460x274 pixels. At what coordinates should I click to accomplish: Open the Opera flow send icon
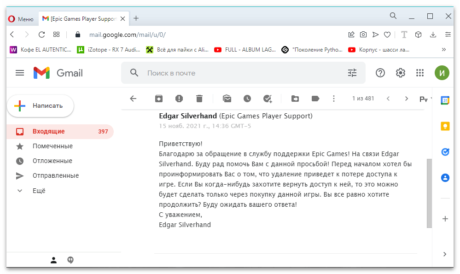click(375, 35)
